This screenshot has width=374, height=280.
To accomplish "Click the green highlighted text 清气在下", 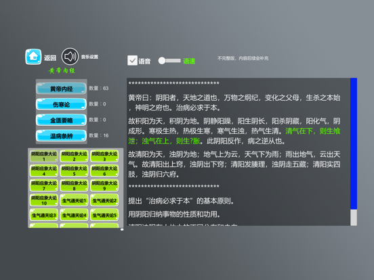I will coord(299,131).
